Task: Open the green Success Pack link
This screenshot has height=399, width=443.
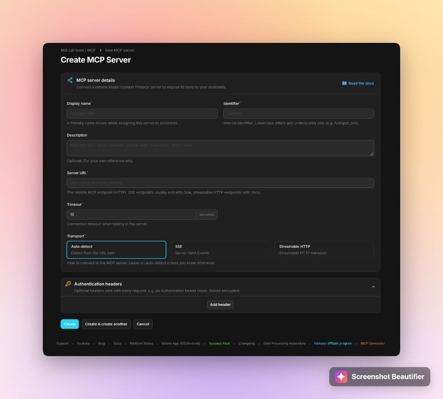Action: 219,344
